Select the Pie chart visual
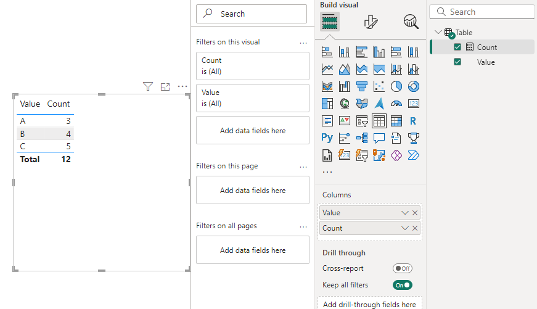 point(396,86)
